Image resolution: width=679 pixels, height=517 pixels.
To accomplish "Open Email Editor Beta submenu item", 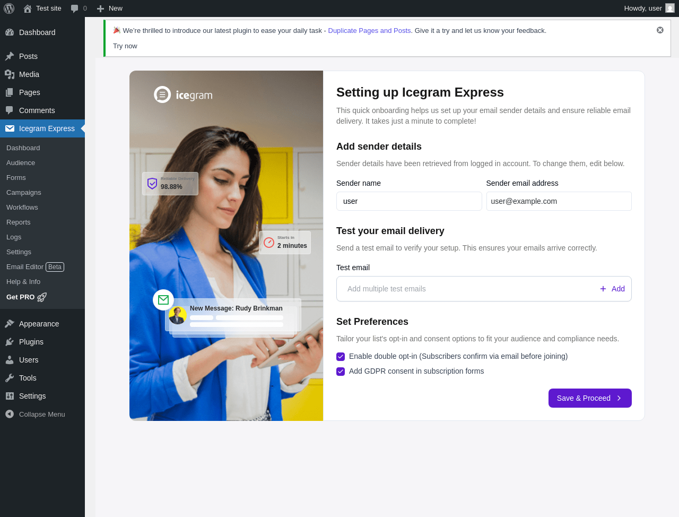I will 35,267.
